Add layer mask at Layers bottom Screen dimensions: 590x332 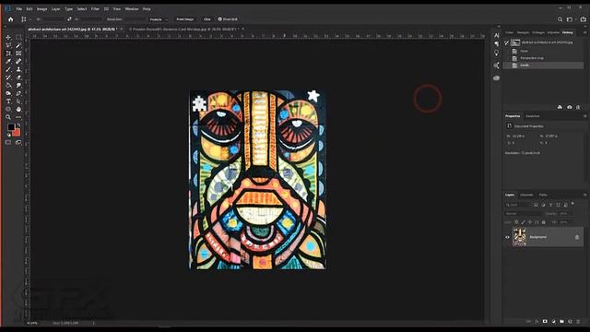coord(545,322)
